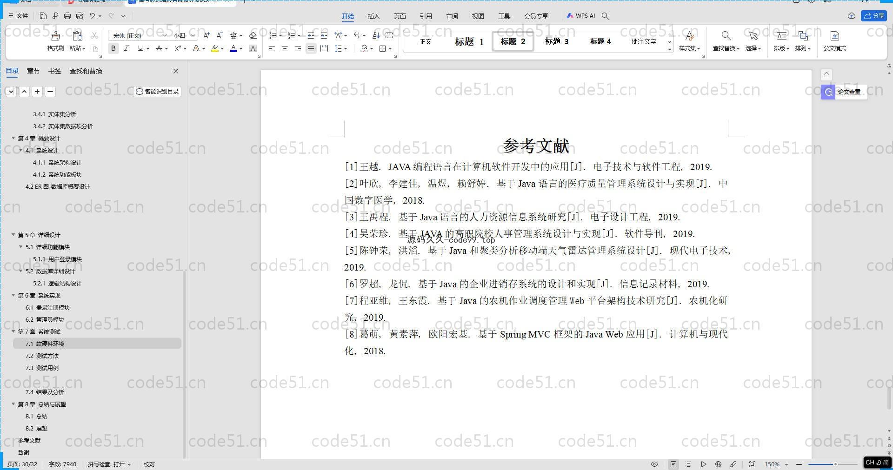Click the 参考文献 entry in outline

point(29,440)
